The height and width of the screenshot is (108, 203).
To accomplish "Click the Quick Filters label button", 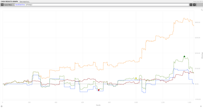I will point(8,5).
